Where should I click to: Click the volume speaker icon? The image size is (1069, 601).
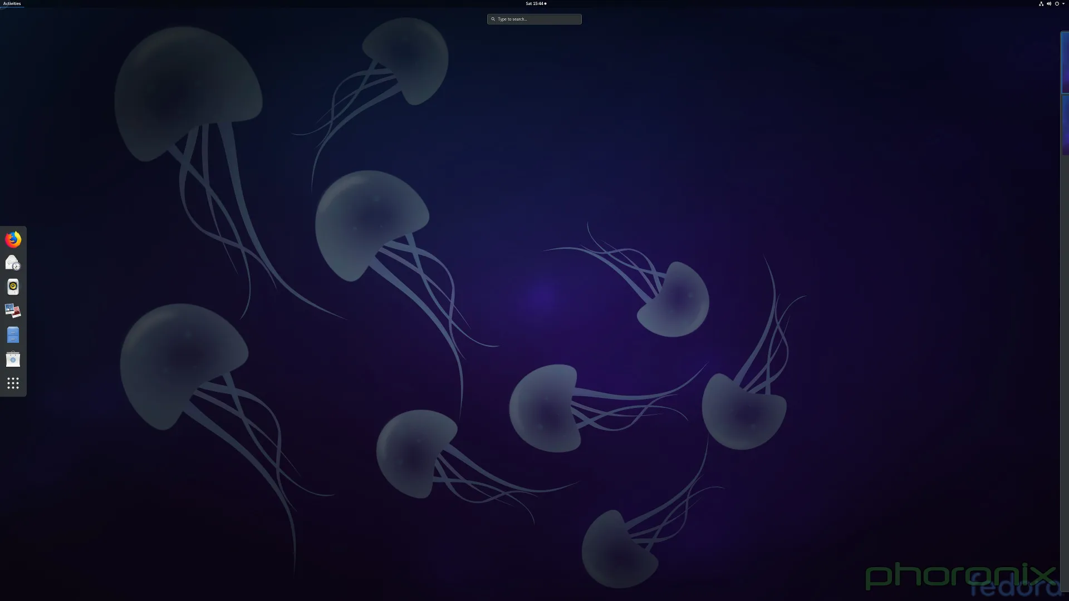point(1048,3)
